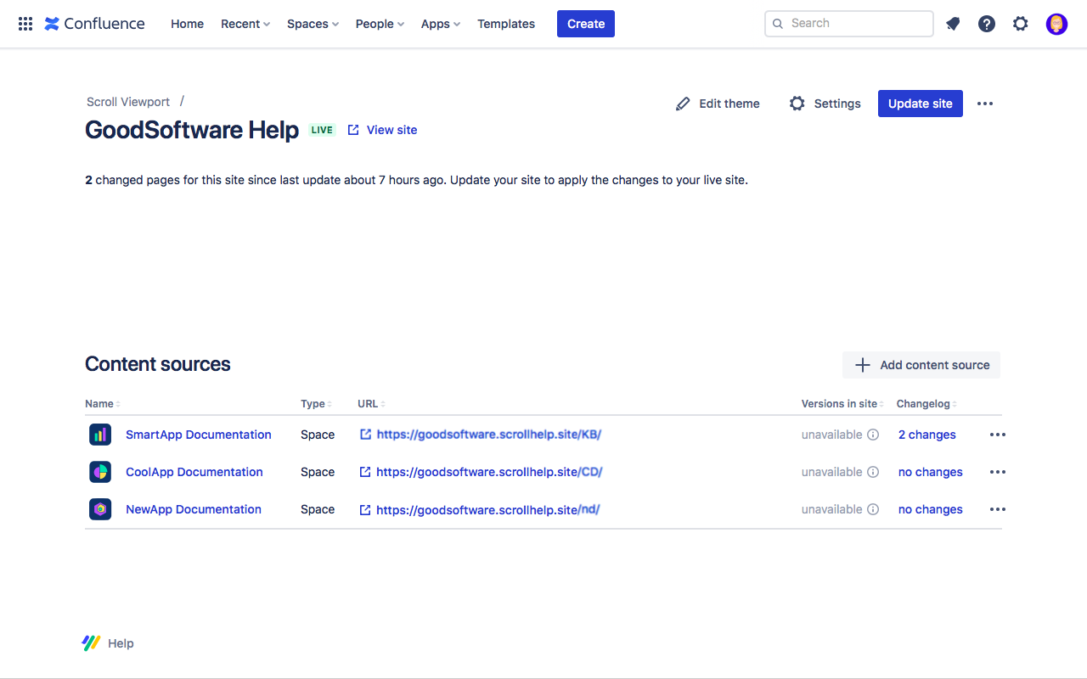The image size is (1087, 679).
Task: Click the Scroll Viewport Help logo icon
Action: [x=91, y=643]
